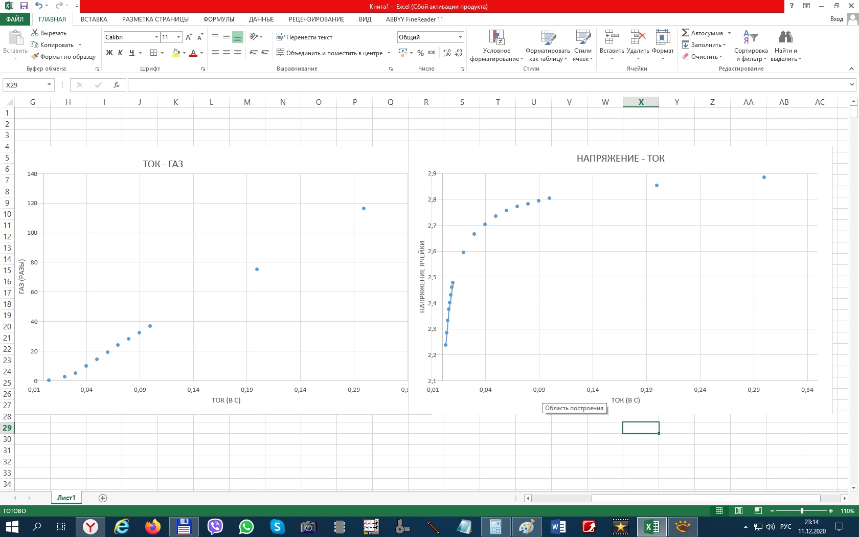The height and width of the screenshot is (537, 859).
Task: Open the Calibri font name dropdown
Action: [156, 37]
